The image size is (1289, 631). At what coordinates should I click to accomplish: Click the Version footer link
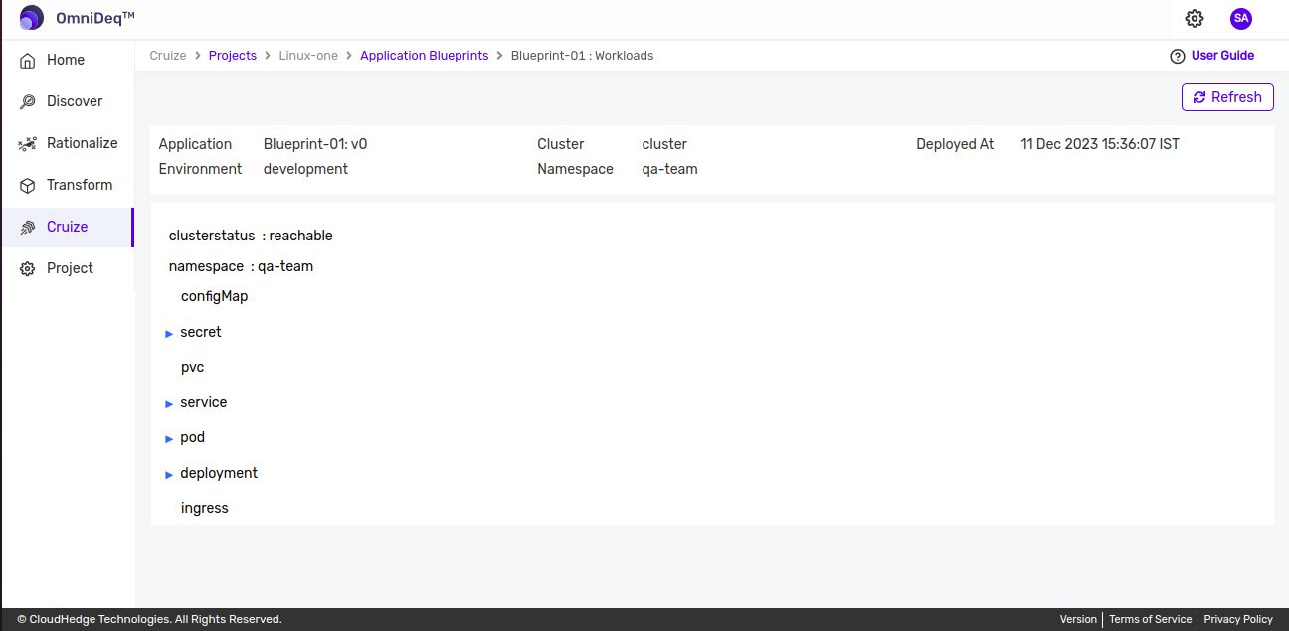pyautogui.click(x=1078, y=619)
